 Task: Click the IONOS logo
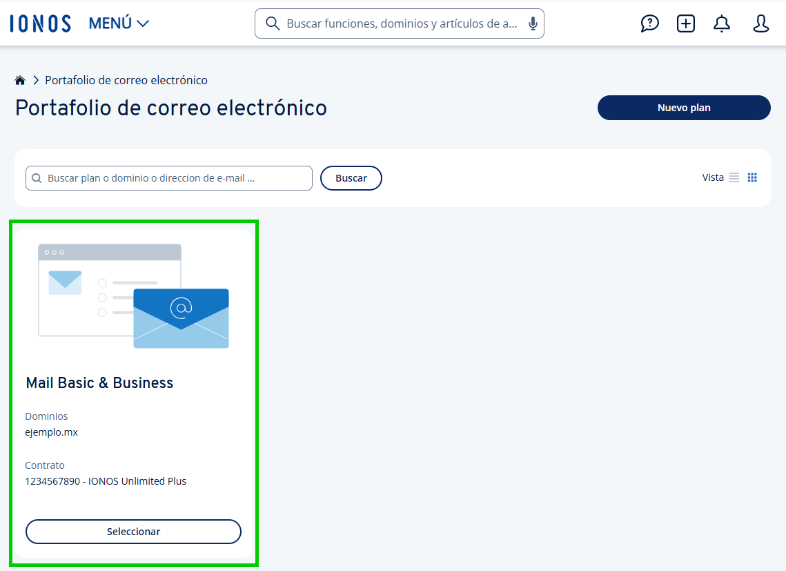40,23
